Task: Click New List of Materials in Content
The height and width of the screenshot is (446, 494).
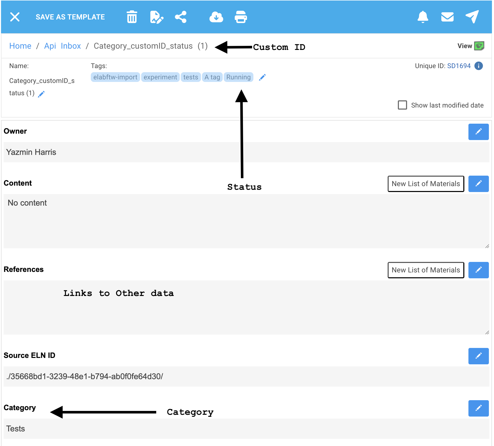Action: click(425, 184)
